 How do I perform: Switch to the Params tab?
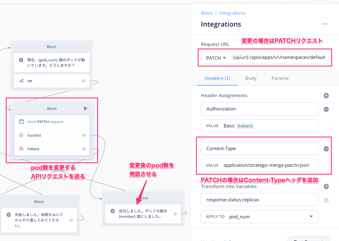(x=280, y=78)
